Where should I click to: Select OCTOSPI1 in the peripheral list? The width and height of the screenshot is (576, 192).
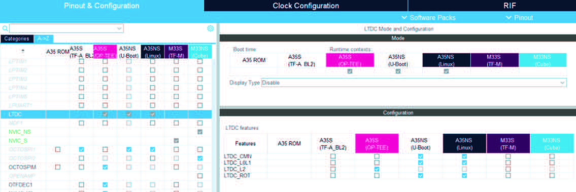(x=21, y=149)
